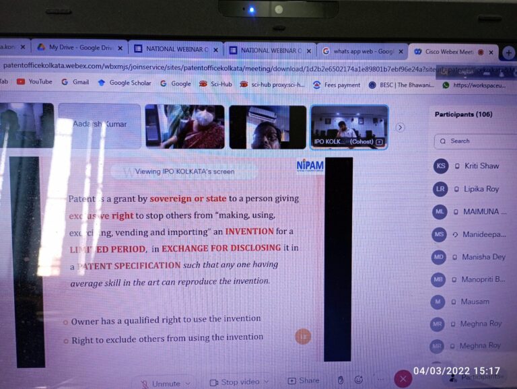Open the emoji reactions icon
The height and width of the screenshot is (389, 517).
click(359, 380)
